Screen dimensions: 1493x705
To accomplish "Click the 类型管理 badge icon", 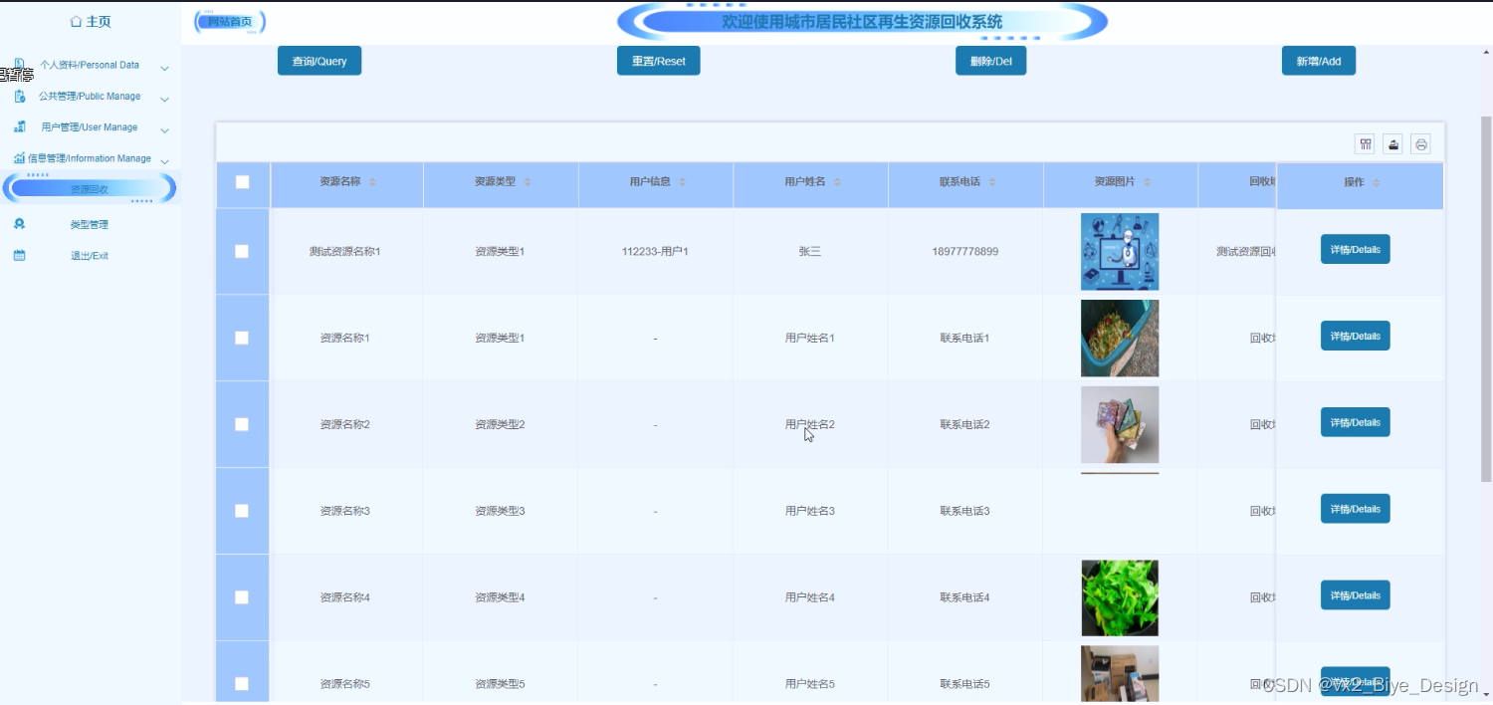I will point(19,224).
